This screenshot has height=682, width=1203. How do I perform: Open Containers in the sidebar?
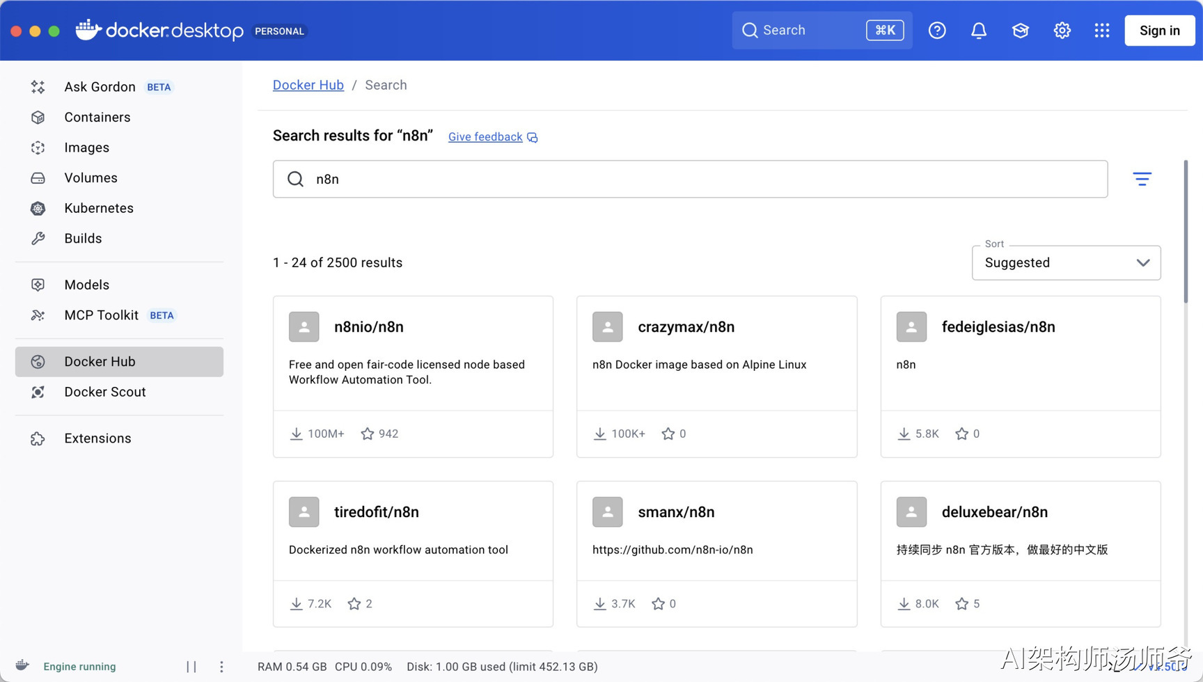97,117
